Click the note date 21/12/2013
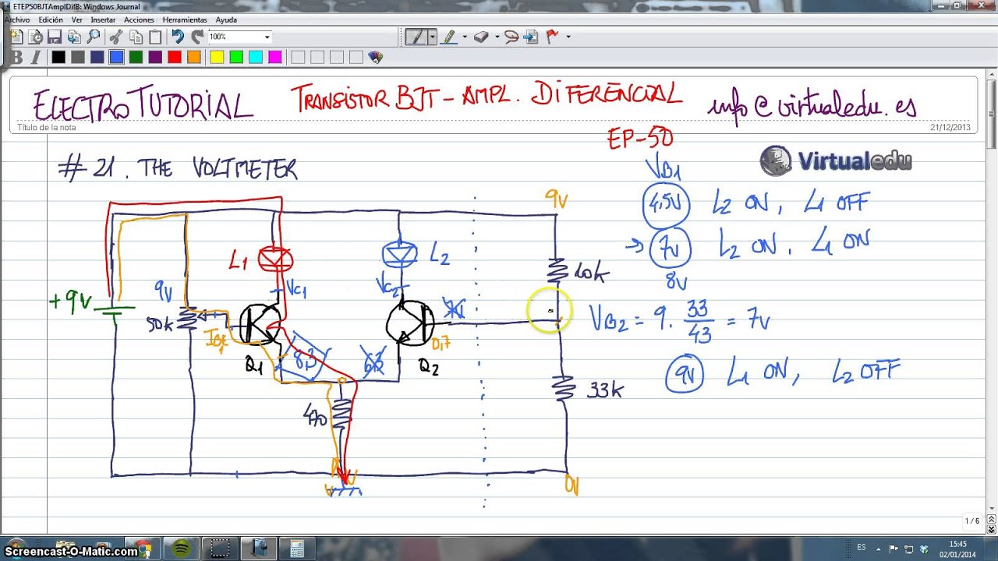Viewport: 998px width, 561px height. 950,127
